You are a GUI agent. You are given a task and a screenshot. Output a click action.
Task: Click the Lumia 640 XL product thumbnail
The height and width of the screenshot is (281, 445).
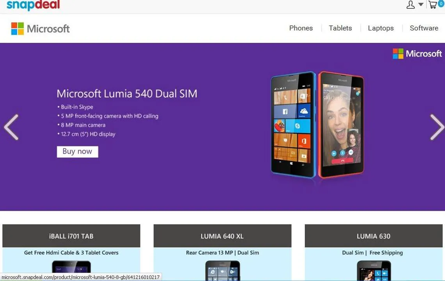click(x=222, y=270)
